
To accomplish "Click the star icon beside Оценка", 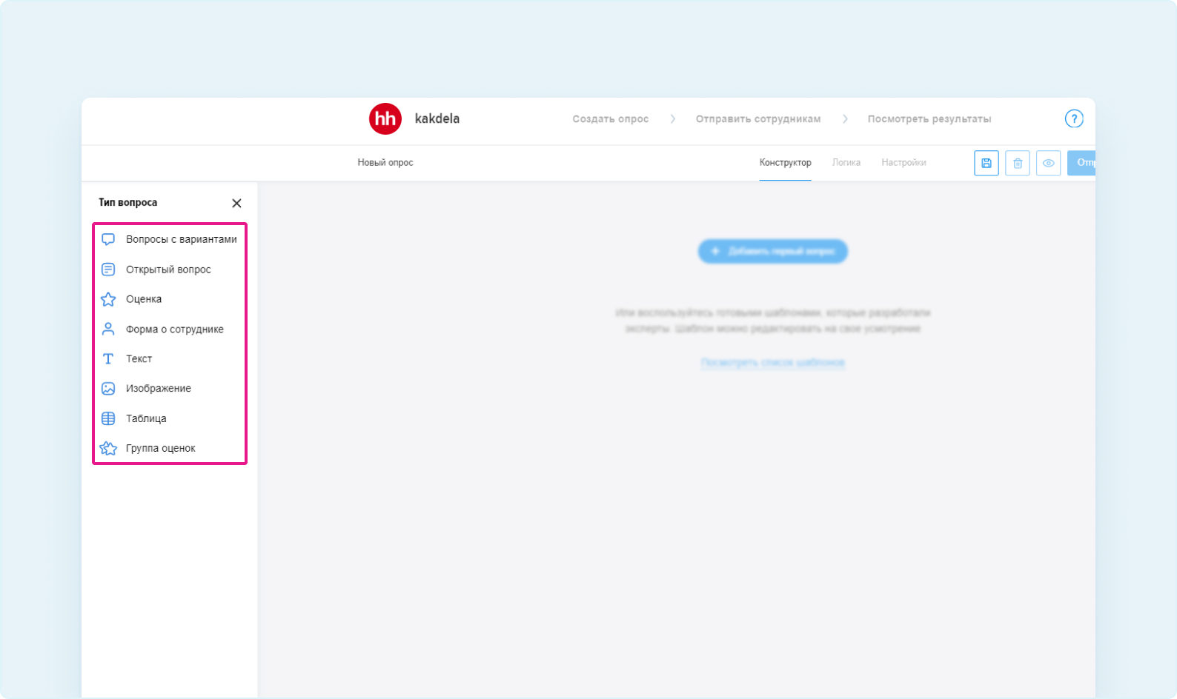I will tap(108, 299).
